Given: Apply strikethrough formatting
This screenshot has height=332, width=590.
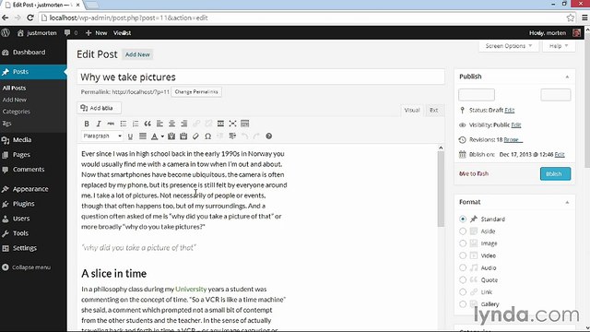Looking at the screenshot, I should tap(111, 124).
